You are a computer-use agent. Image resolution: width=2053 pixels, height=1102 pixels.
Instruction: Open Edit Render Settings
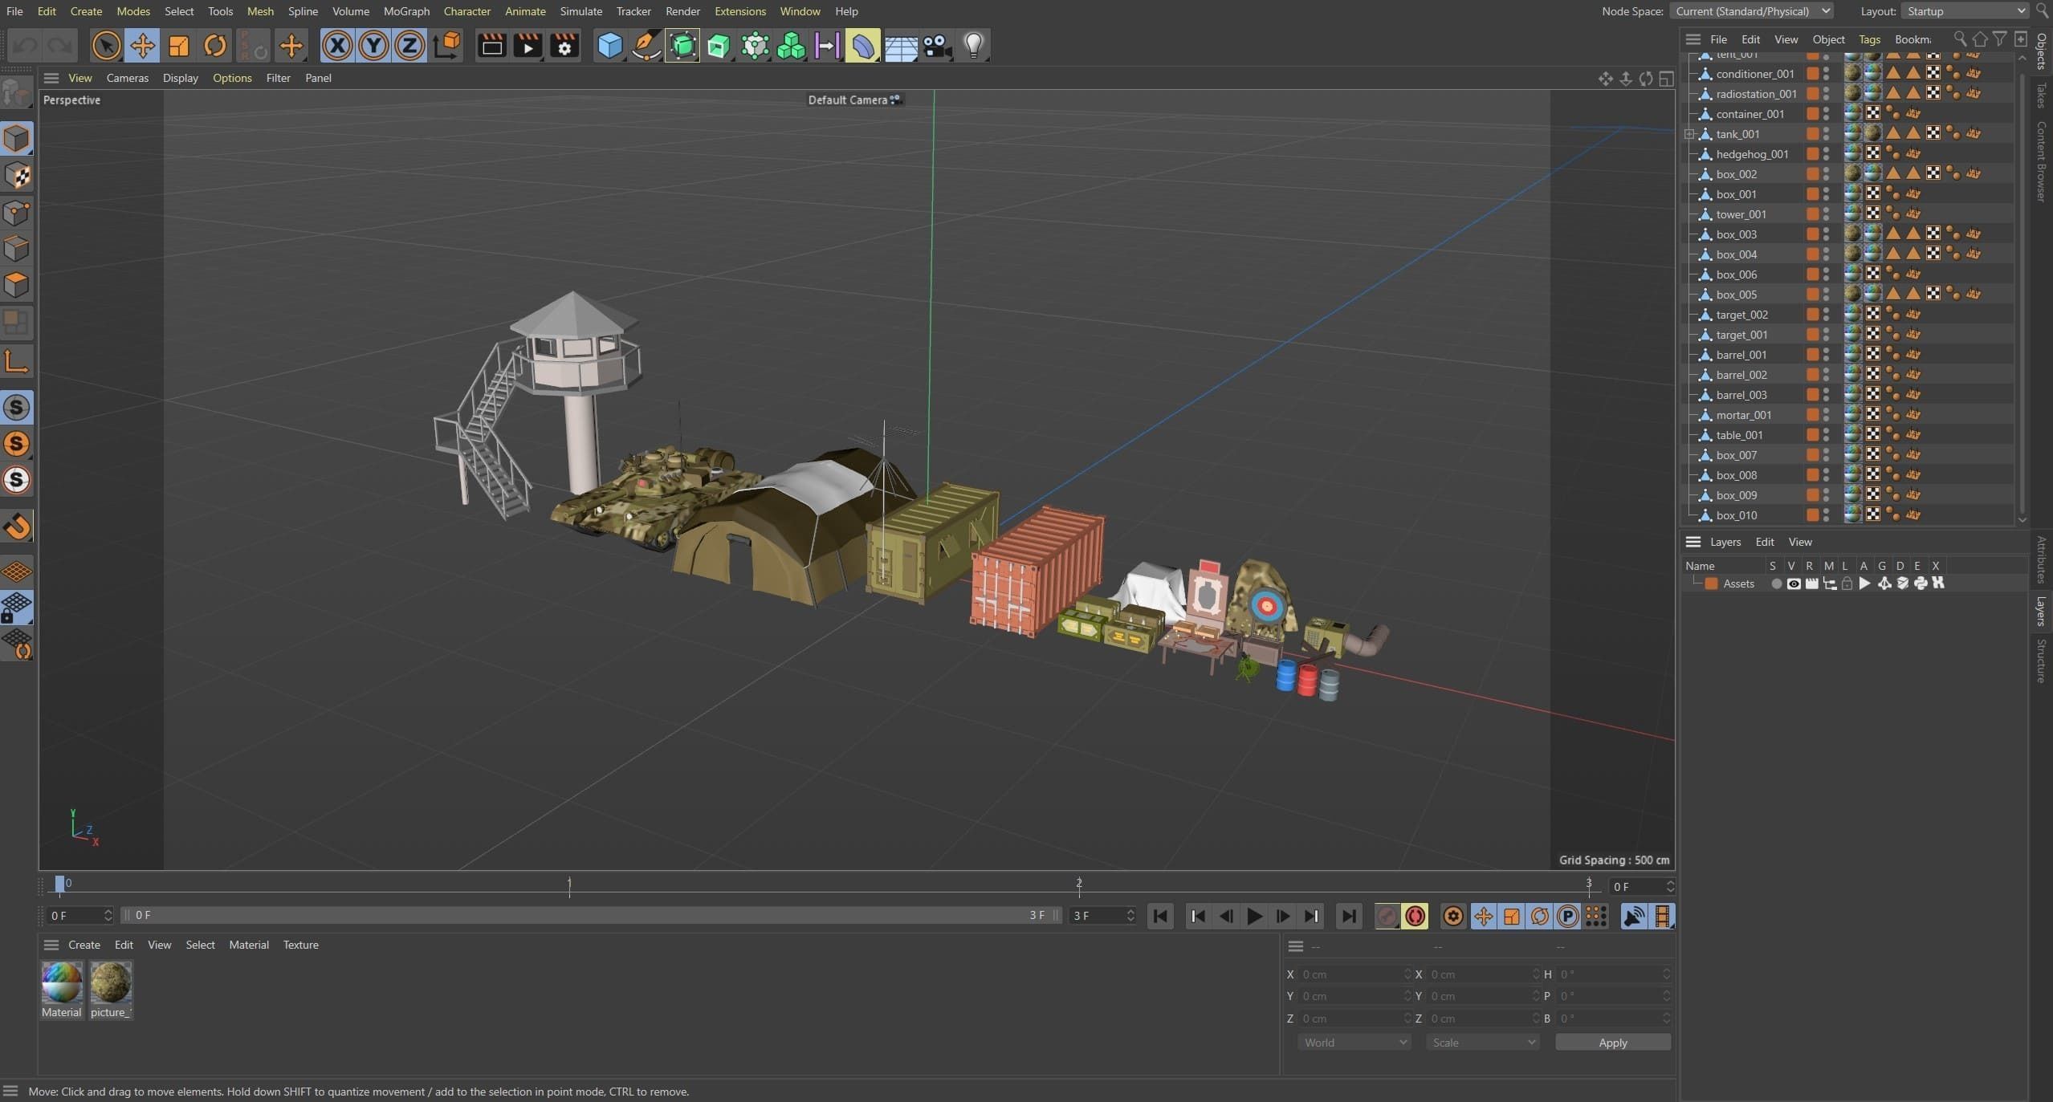pos(564,46)
